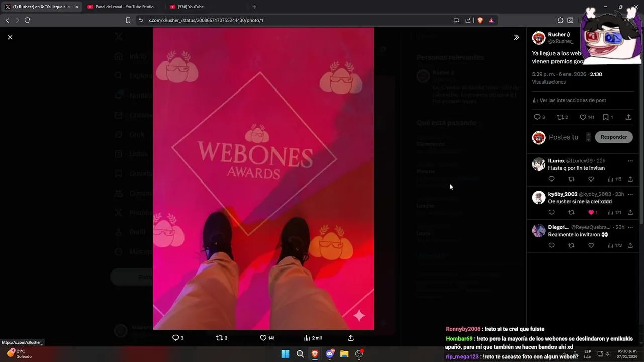Bookmark this page in Brave
Viewport: 644px width, 362px height.
(128, 20)
